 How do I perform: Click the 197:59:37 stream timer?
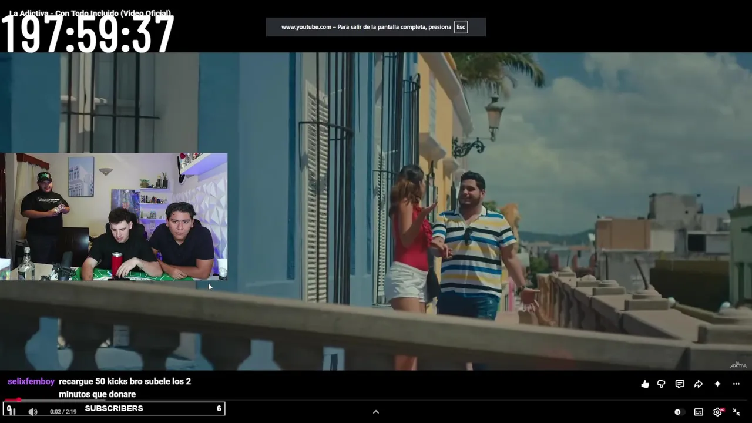point(88,34)
